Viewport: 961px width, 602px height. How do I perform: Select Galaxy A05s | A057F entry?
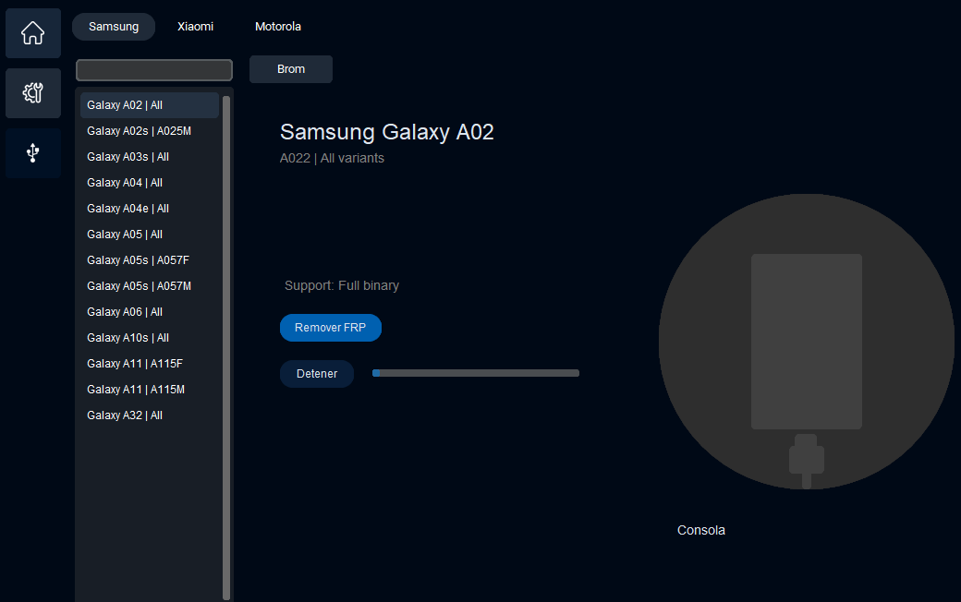(x=150, y=260)
